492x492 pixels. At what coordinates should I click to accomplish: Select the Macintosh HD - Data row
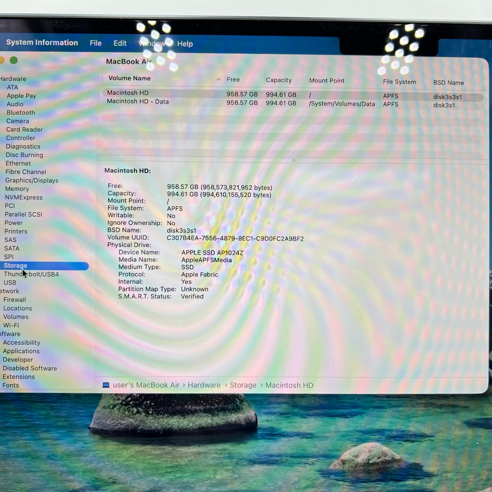pyautogui.click(x=293, y=103)
